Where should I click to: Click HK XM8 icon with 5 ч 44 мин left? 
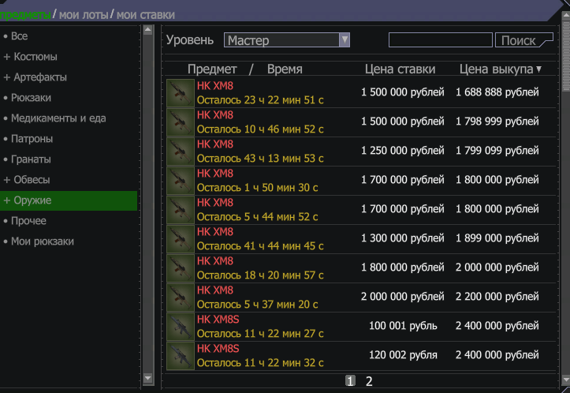(x=181, y=210)
